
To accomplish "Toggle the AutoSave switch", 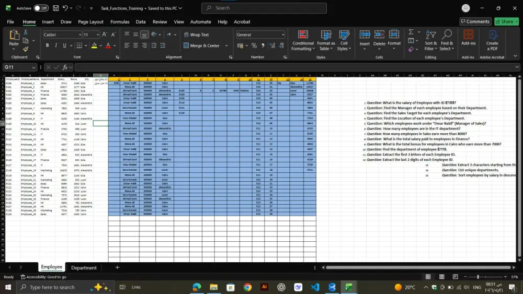I will point(41,8).
